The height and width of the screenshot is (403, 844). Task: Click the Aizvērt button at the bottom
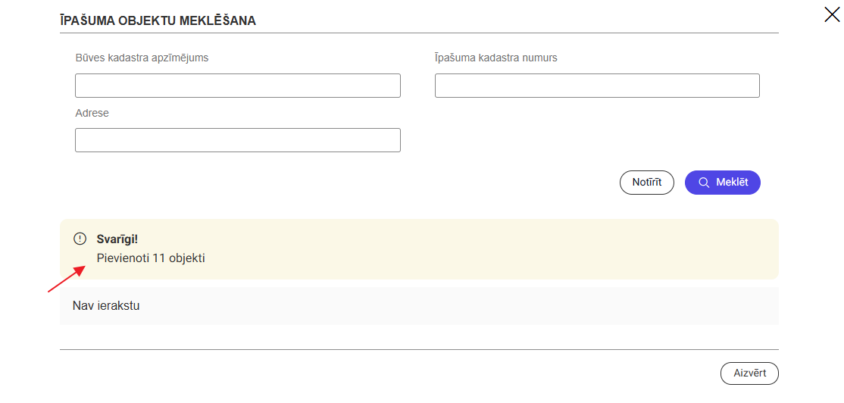[x=749, y=373]
